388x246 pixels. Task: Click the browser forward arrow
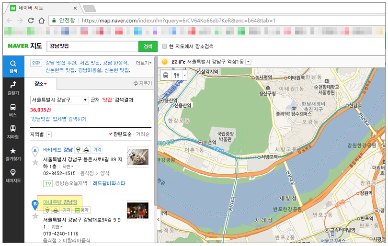(x=20, y=20)
